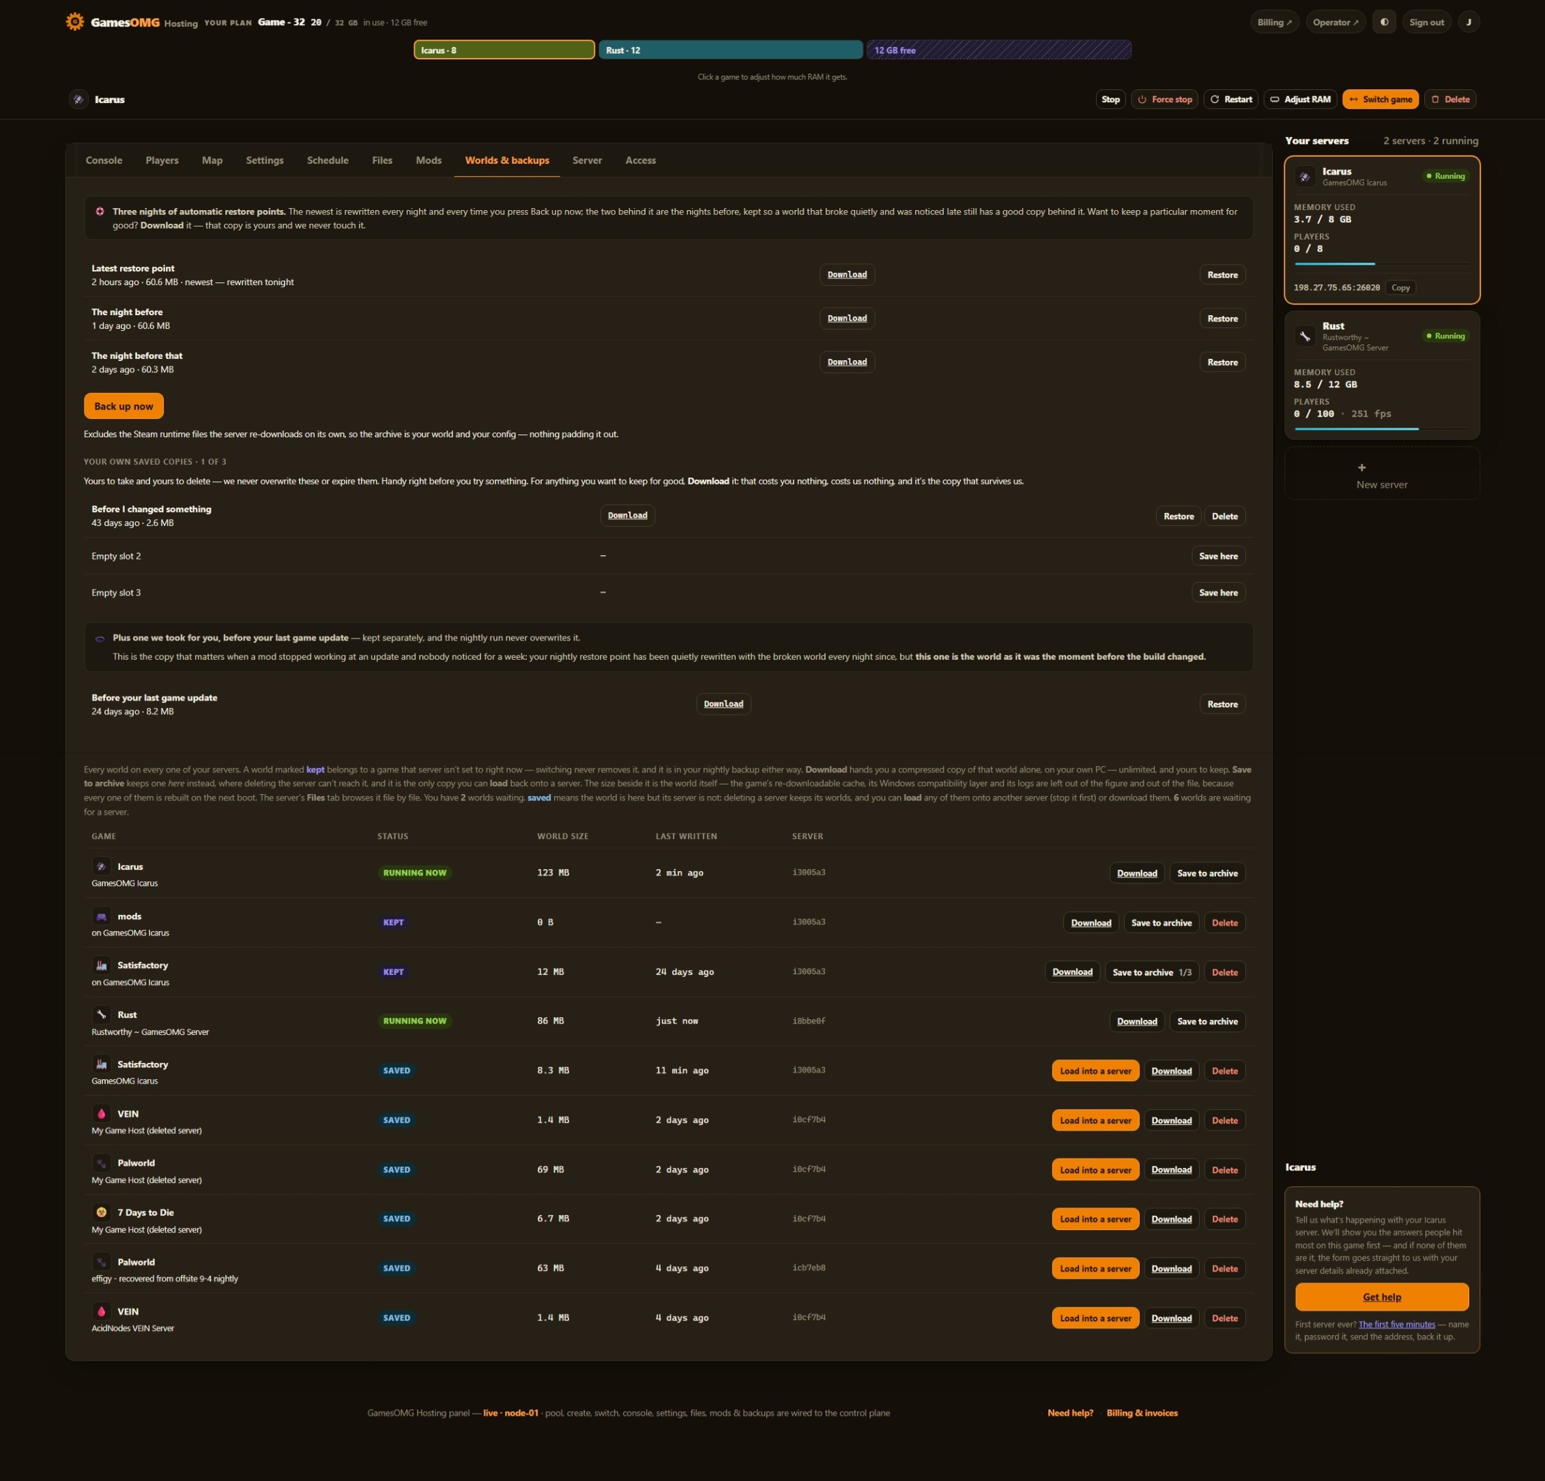Restart the Icarus server
Screen dimensions: 1545x1481
point(1230,100)
